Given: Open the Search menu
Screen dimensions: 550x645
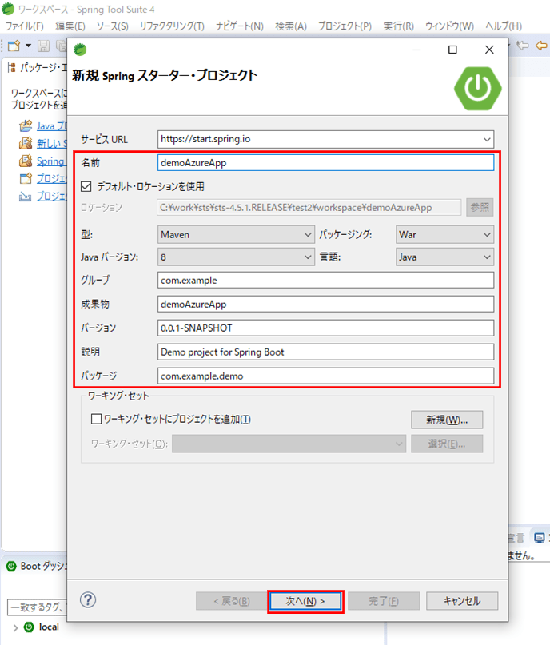Looking at the screenshot, I should point(291,26).
